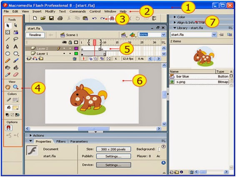Click the New document toolbar icon
236x177 pixels.
35,18
